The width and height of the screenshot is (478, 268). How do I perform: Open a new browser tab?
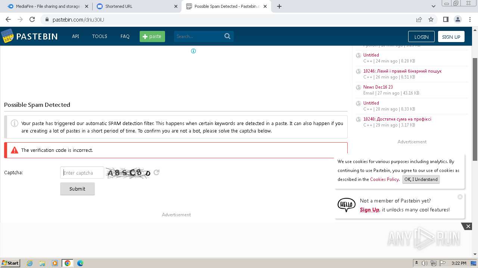(x=279, y=6)
